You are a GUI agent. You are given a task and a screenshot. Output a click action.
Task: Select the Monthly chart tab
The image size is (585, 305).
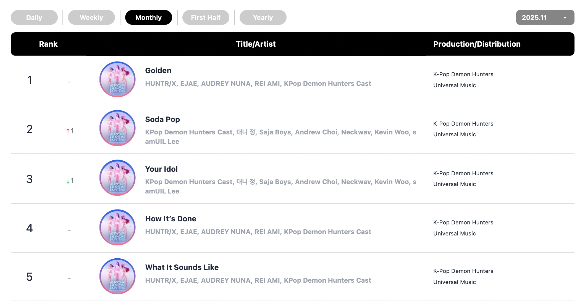pos(149,17)
